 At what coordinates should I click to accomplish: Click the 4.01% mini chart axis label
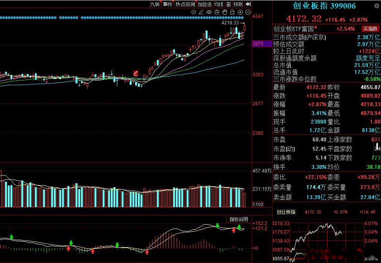371,223
